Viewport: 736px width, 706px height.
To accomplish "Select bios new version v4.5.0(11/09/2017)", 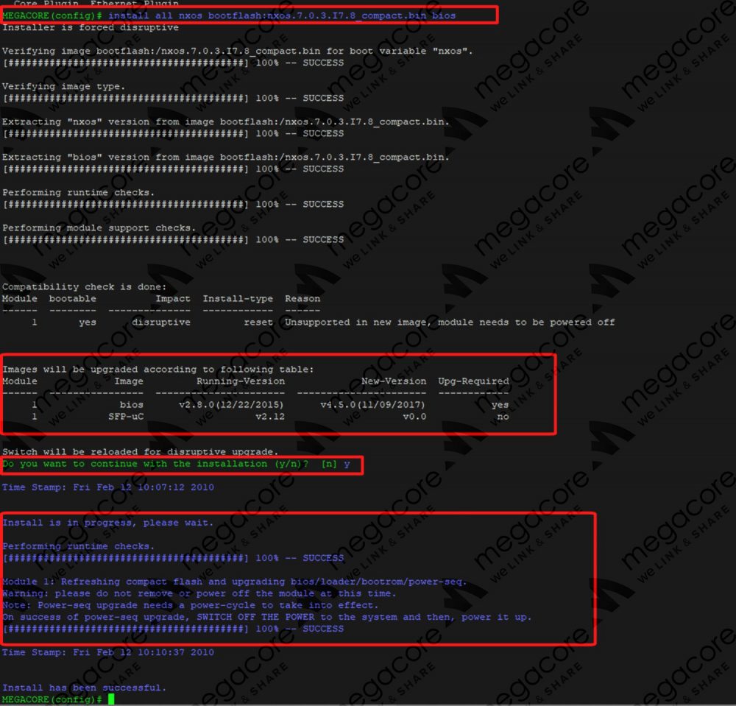I will click(373, 405).
